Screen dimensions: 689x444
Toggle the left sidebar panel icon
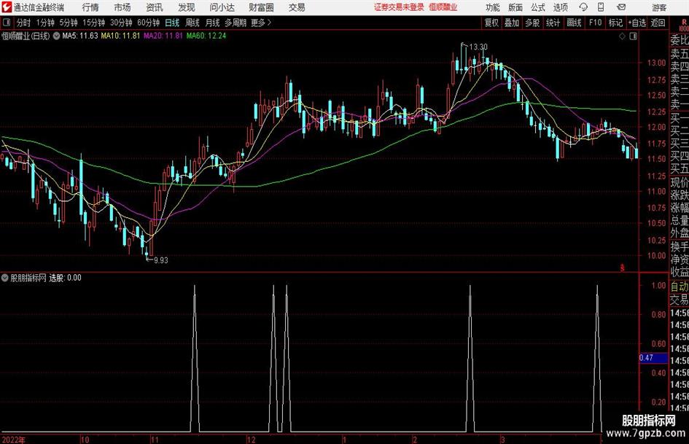click(7, 23)
